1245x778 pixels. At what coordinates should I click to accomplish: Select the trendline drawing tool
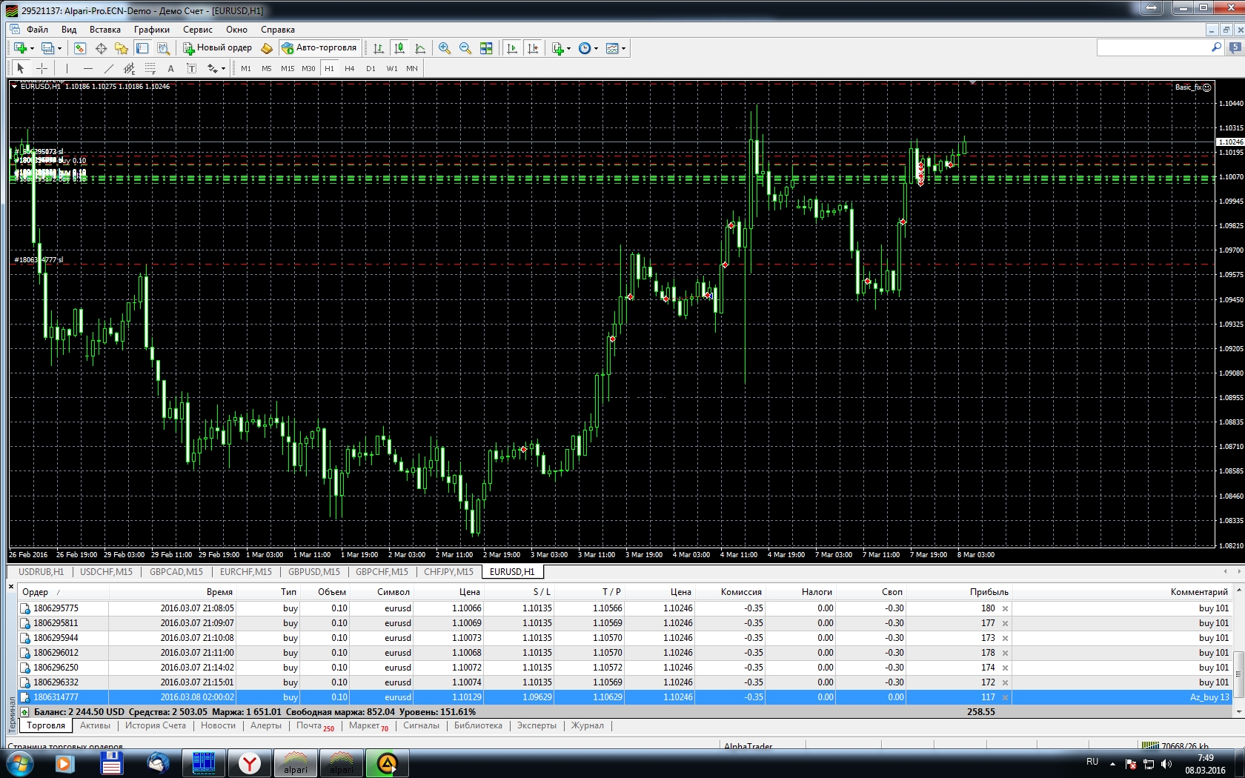pyautogui.click(x=108, y=68)
